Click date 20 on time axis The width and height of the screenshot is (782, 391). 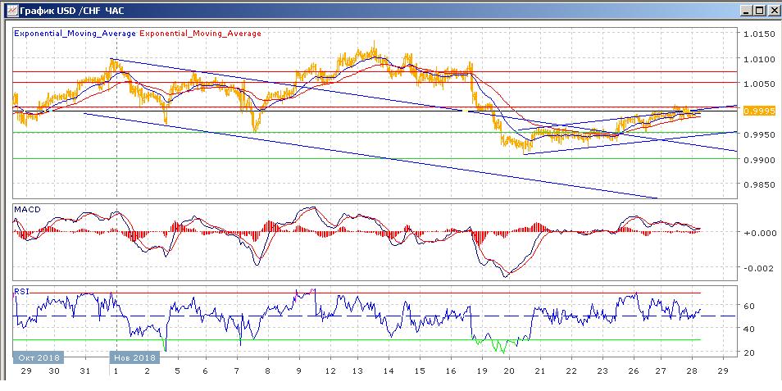(x=508, y=371)
